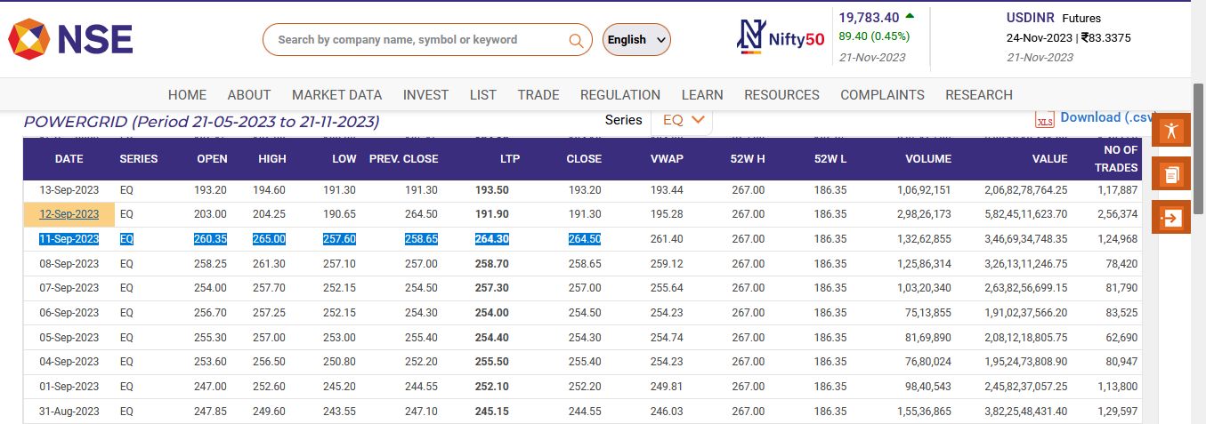Focus the company search field
The height and width of the screenshot is (424, 1206).
click(427, 40)
